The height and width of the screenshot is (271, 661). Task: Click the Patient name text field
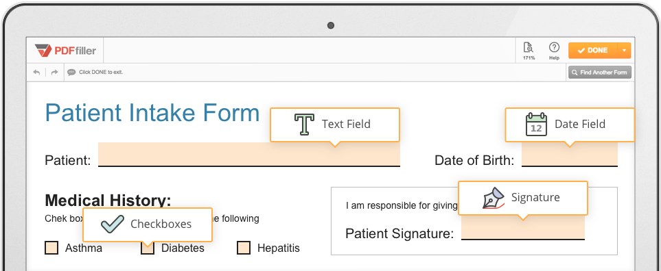(249, 154)
